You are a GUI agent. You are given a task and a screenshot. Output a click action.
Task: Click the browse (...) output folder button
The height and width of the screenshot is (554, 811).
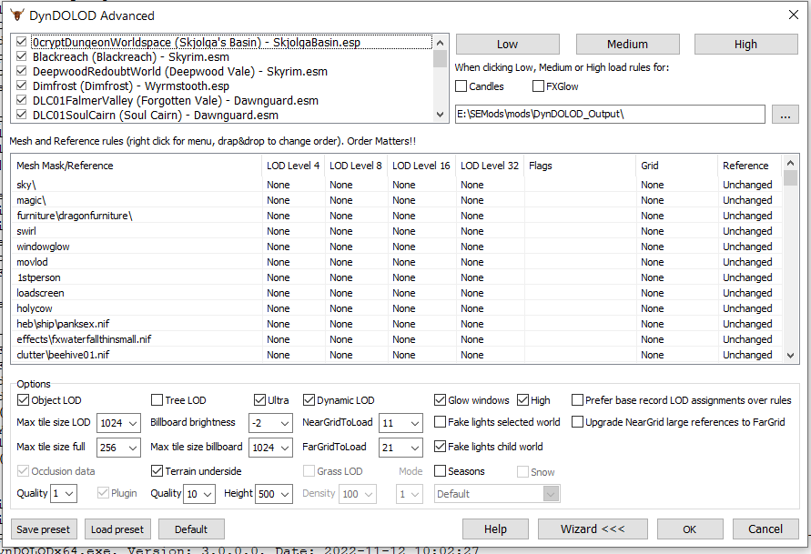[785, 114]
